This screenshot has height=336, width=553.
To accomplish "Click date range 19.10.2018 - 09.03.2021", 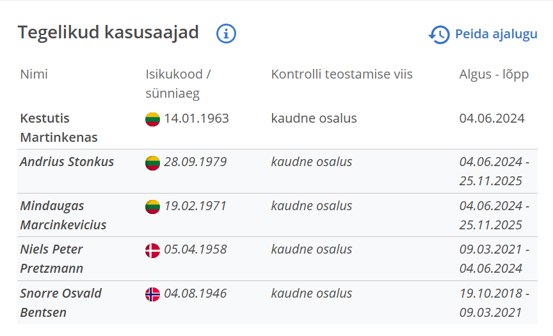I will (x=493, y=303).
